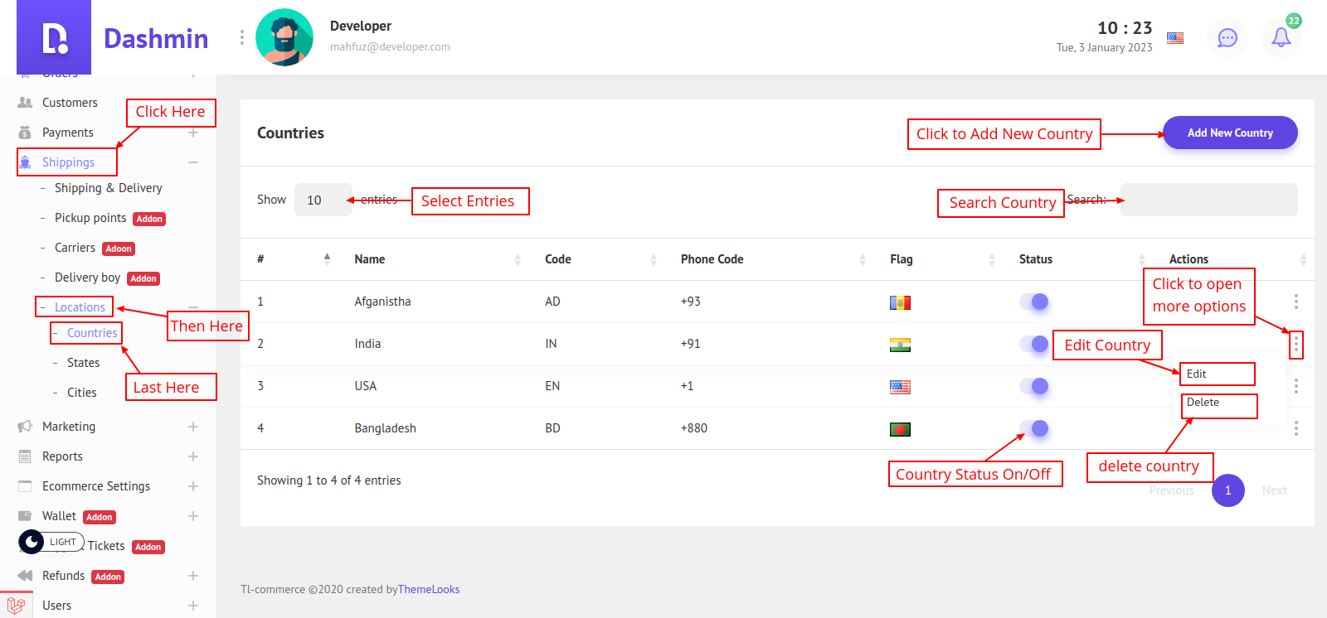Click the Marketing megaphone sidebar icon
The image size is (1327, 618).
coord(25,427)
